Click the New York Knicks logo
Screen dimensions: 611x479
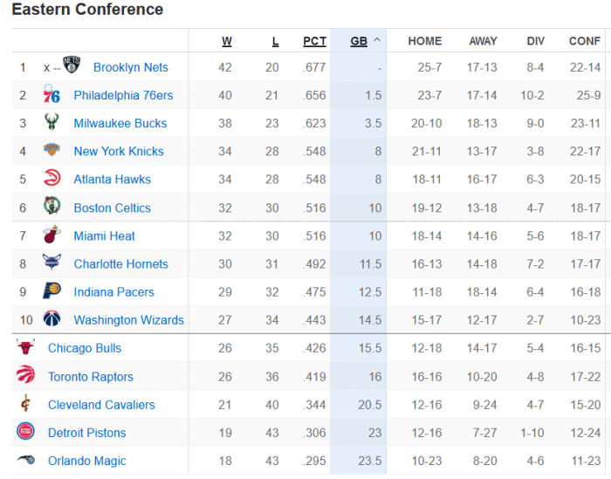[x=52, y=151]
